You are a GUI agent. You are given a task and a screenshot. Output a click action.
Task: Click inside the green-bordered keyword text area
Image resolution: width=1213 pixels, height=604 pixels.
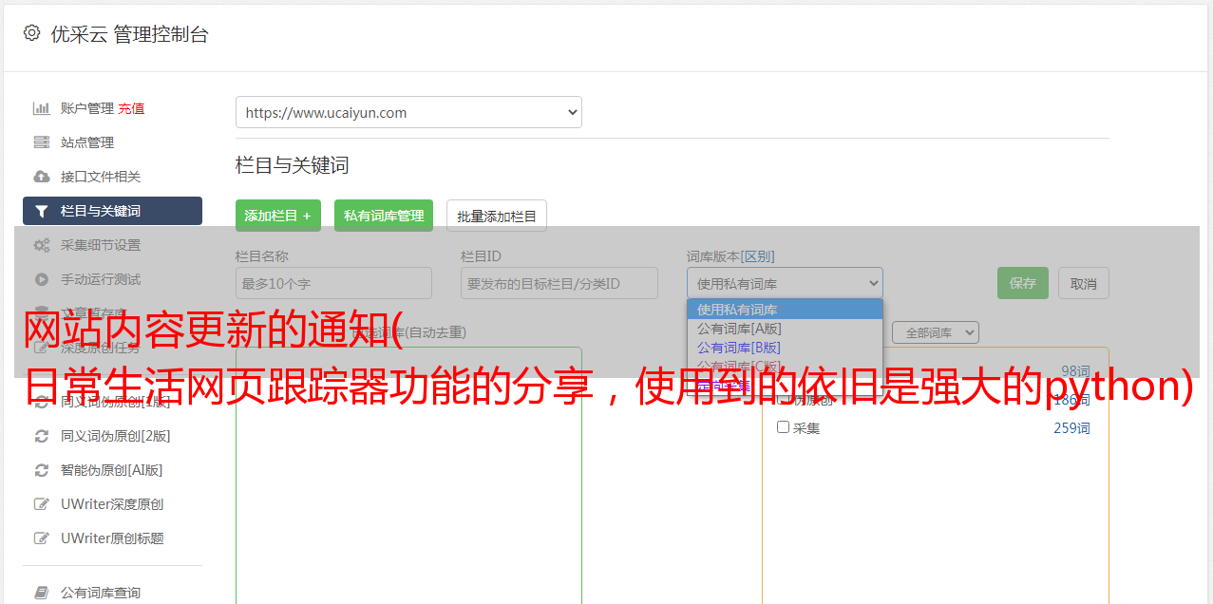click(x=408, y=475)
